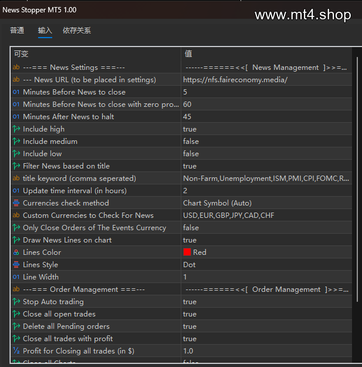Select the Minutes Before News to close label

pos(74,92)
